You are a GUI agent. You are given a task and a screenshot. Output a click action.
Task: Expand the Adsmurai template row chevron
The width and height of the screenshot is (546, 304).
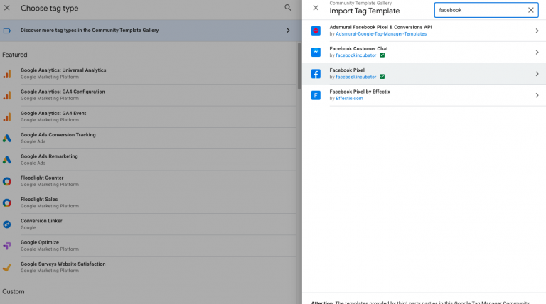coord(537,31)
